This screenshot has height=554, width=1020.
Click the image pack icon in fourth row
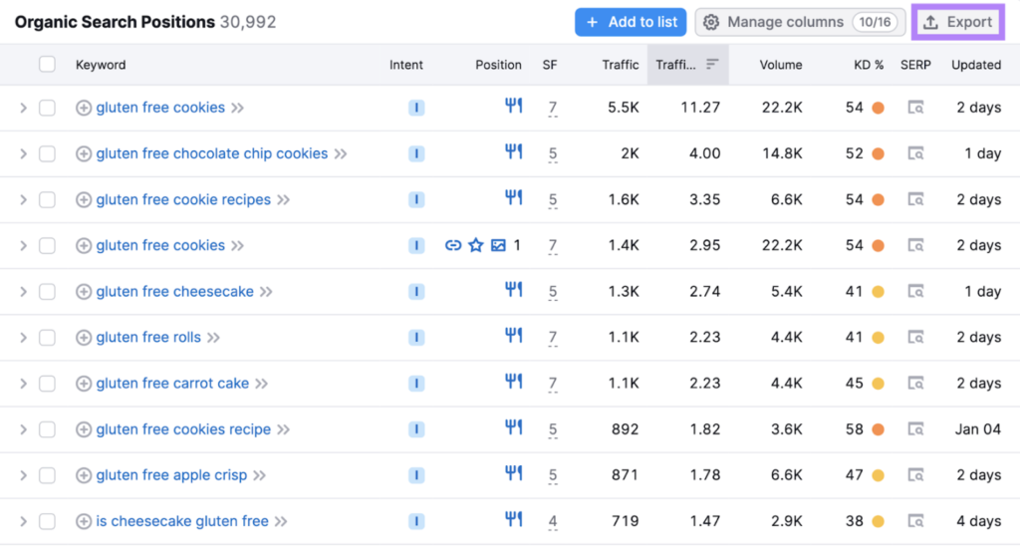(x=498, y=245)
